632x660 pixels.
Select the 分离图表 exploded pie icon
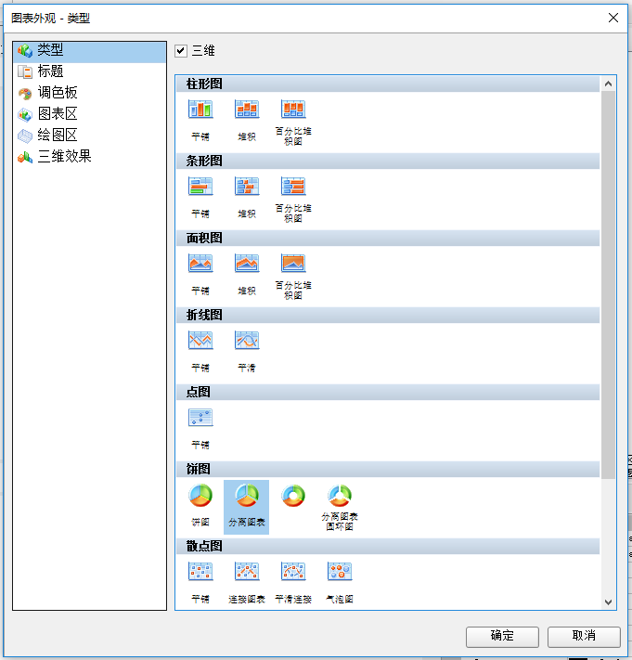pyautogui.click(x=247, y=496)
